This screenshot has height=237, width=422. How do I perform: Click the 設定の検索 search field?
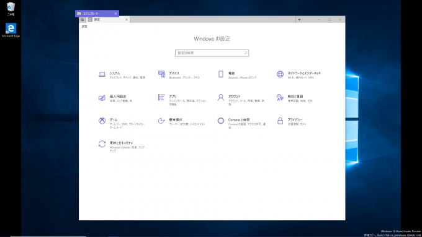212,53
